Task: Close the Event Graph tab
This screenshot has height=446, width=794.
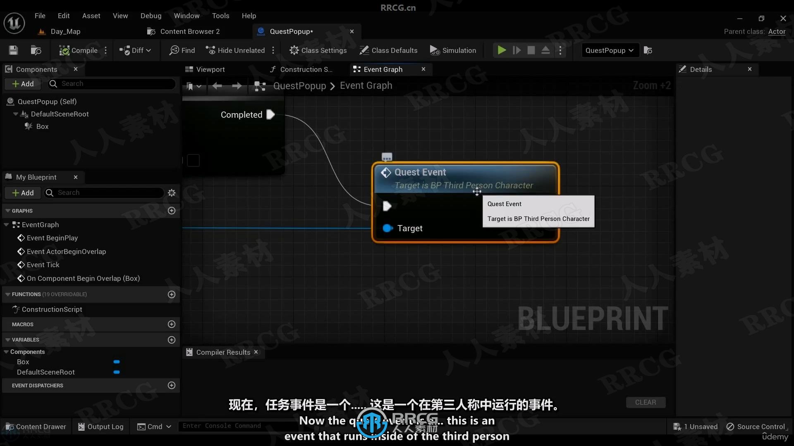Action: pos(423,69)
